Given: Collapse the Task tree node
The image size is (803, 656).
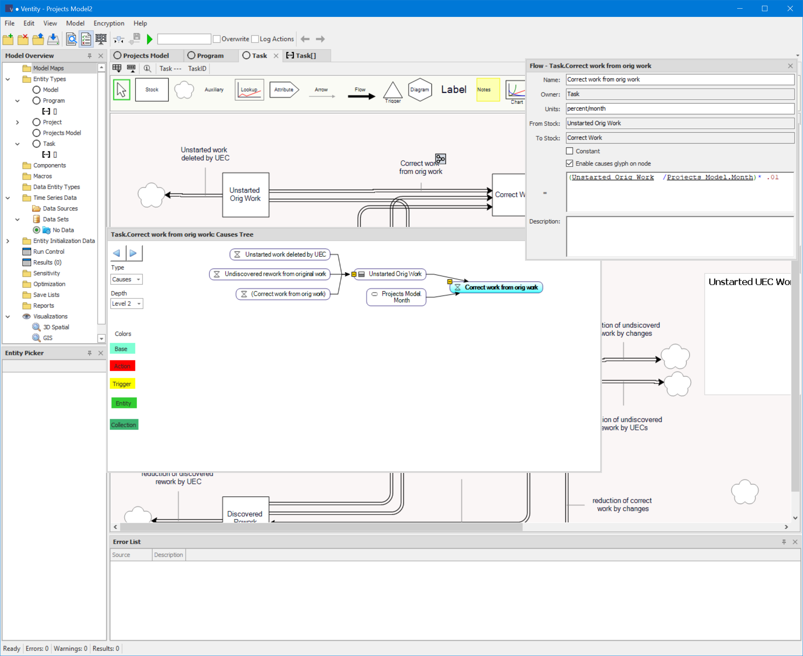Looking at the screenshot, I should 17,143.
